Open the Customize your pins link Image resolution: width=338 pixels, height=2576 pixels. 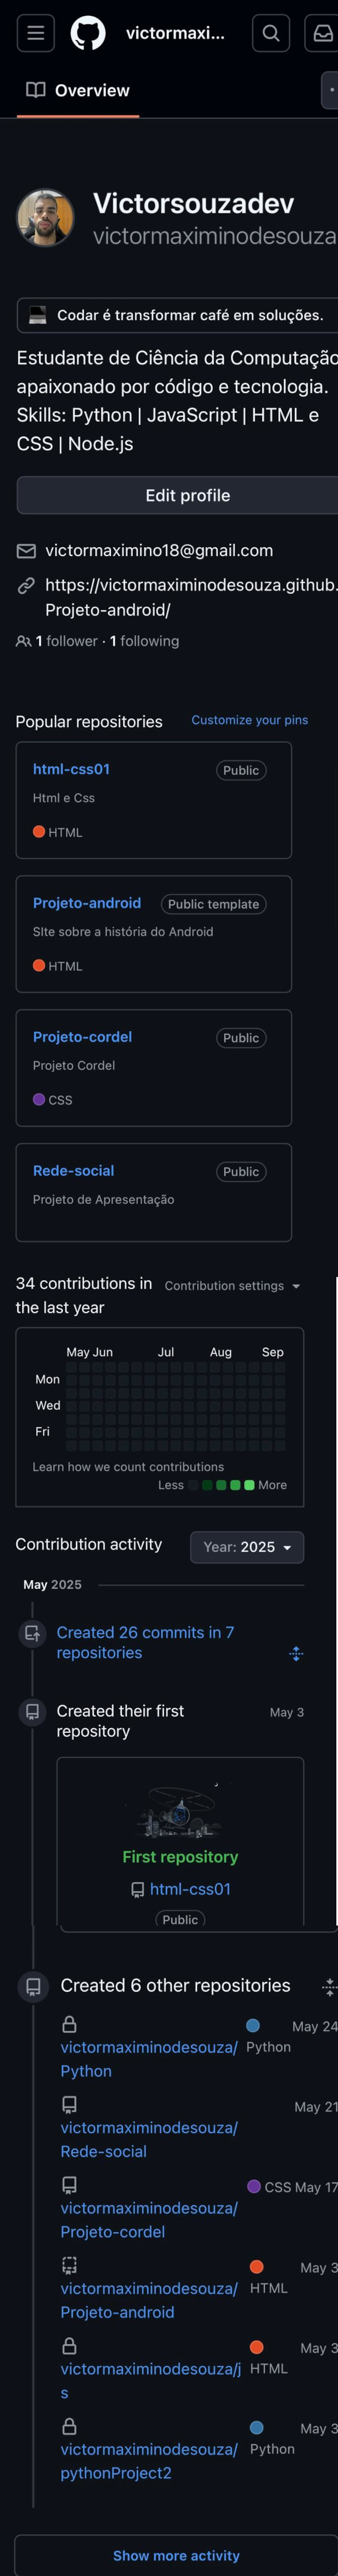(249, 721)
